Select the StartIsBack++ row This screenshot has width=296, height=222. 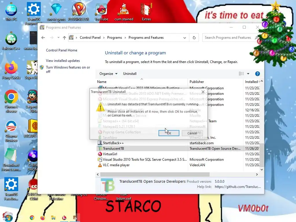click(178, 143)
